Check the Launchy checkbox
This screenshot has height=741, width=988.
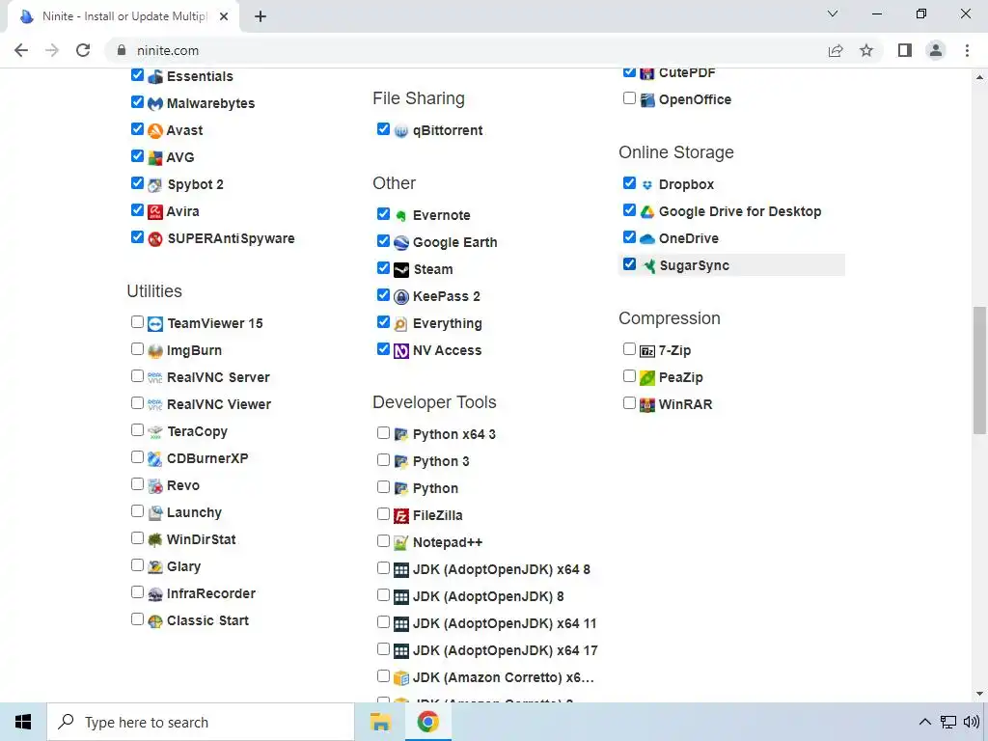pos(137,510)
